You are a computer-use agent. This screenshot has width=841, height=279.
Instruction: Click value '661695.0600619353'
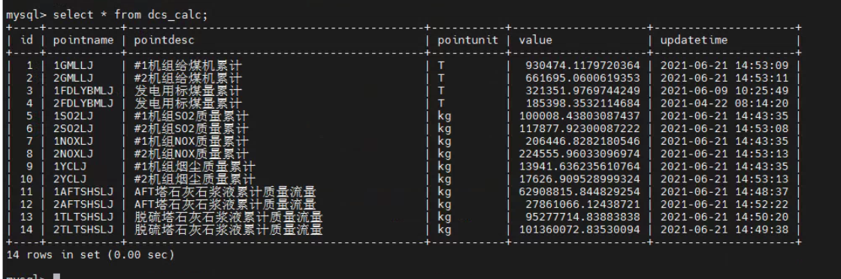(582, 79)
